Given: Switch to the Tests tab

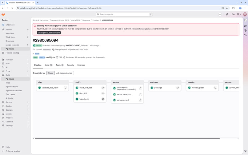Looking at the screenshot, I should point(60,65).
